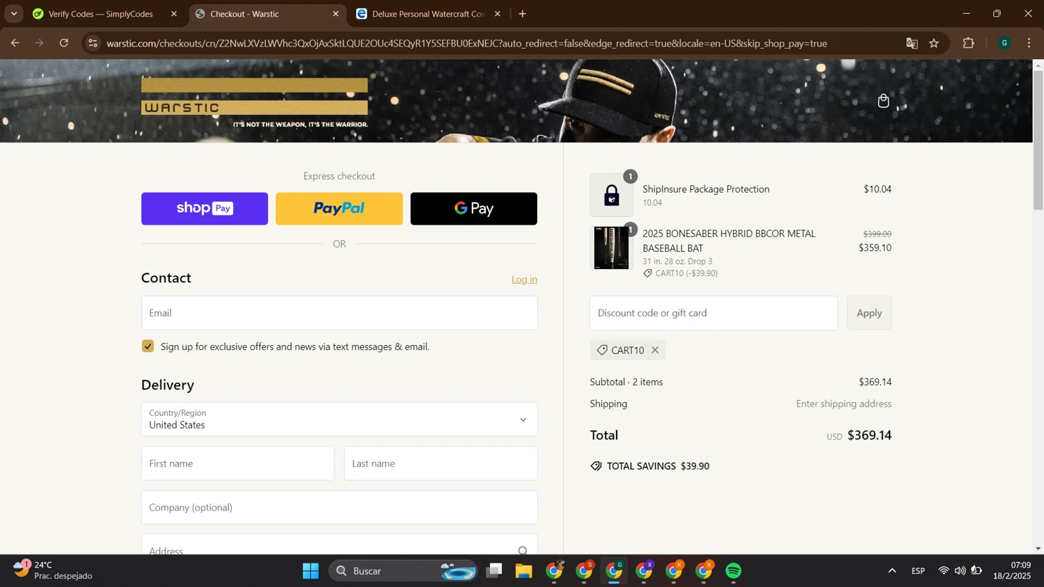Click the page vertical scrollbar

[1038, 139]
